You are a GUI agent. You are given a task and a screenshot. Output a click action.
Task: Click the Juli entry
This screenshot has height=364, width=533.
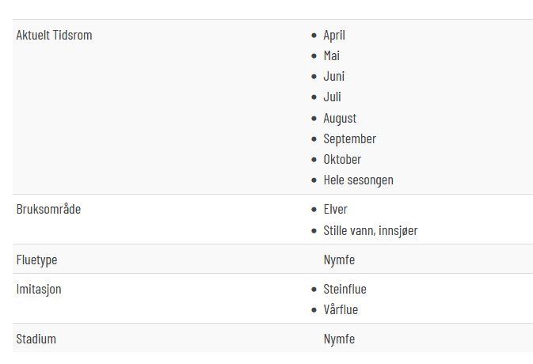332,97
